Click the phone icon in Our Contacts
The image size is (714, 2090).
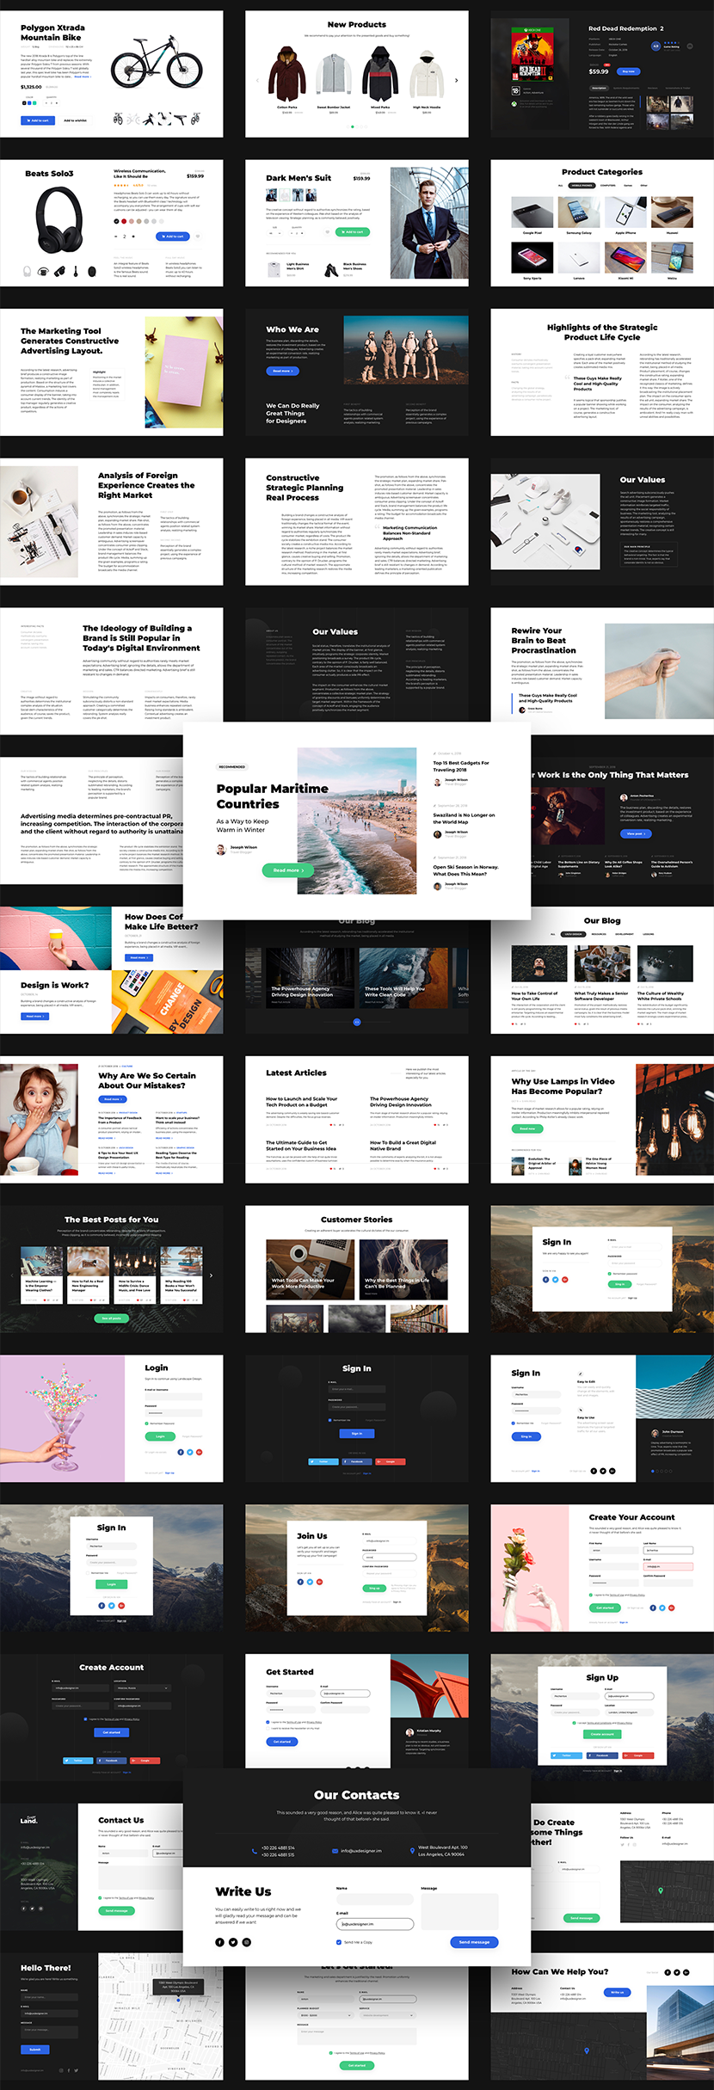point(254,1851)
